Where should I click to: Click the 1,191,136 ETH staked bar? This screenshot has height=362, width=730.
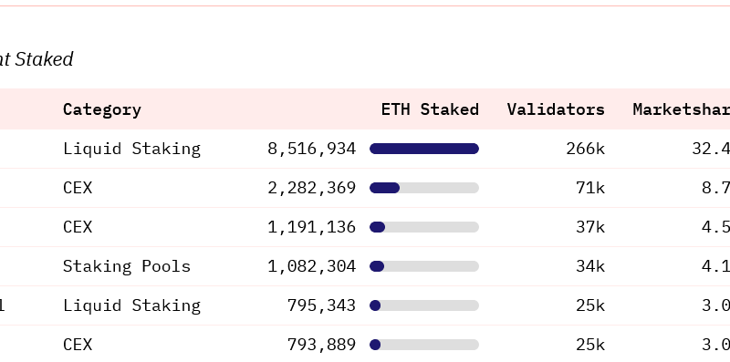tap(424, 227)
